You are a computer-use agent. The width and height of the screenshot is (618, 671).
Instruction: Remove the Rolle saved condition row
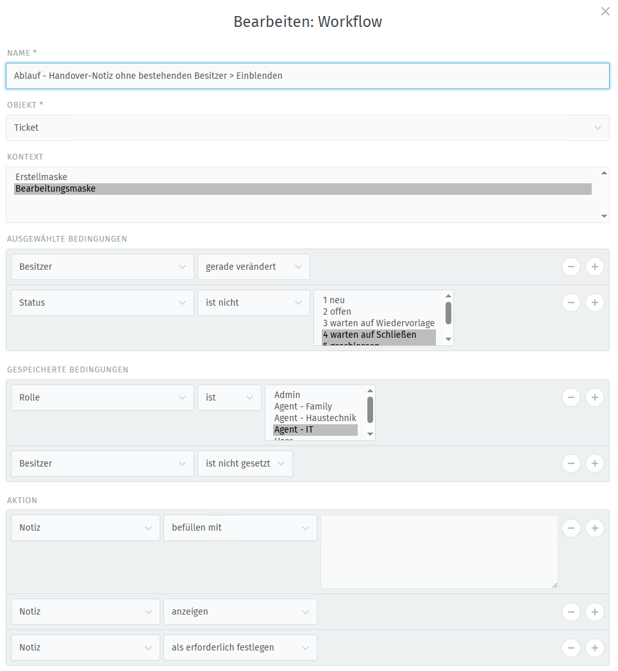[x=571, y=397]
